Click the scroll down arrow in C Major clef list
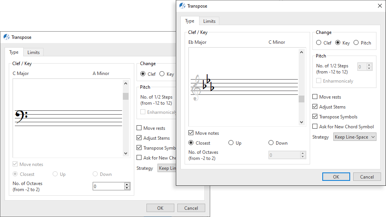 pos(125,153)
